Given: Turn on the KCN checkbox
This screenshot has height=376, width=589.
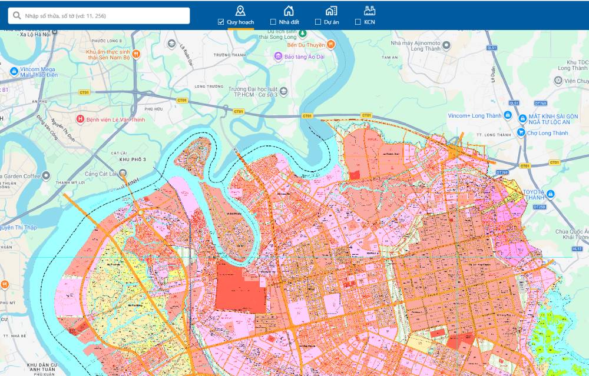Looking at the screenshot, I should point(358,22).
